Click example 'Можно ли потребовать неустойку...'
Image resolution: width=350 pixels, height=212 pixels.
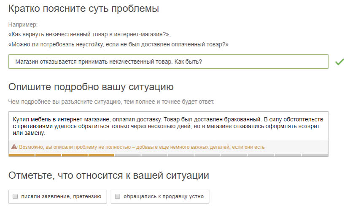(x=118, y=44)
